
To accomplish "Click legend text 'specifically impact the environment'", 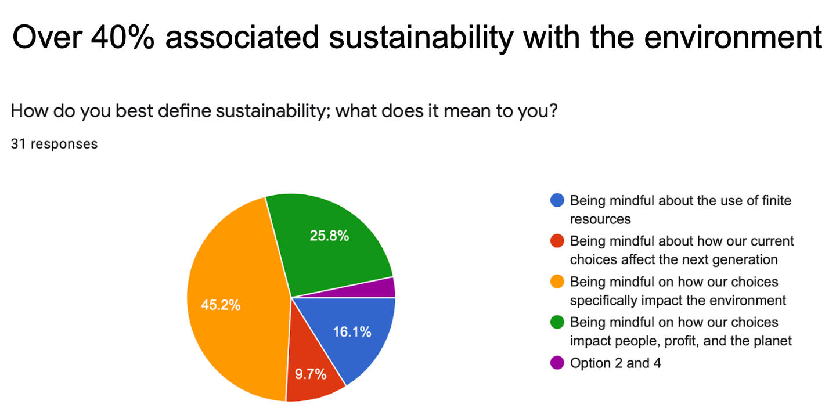I will coord(678,301).
